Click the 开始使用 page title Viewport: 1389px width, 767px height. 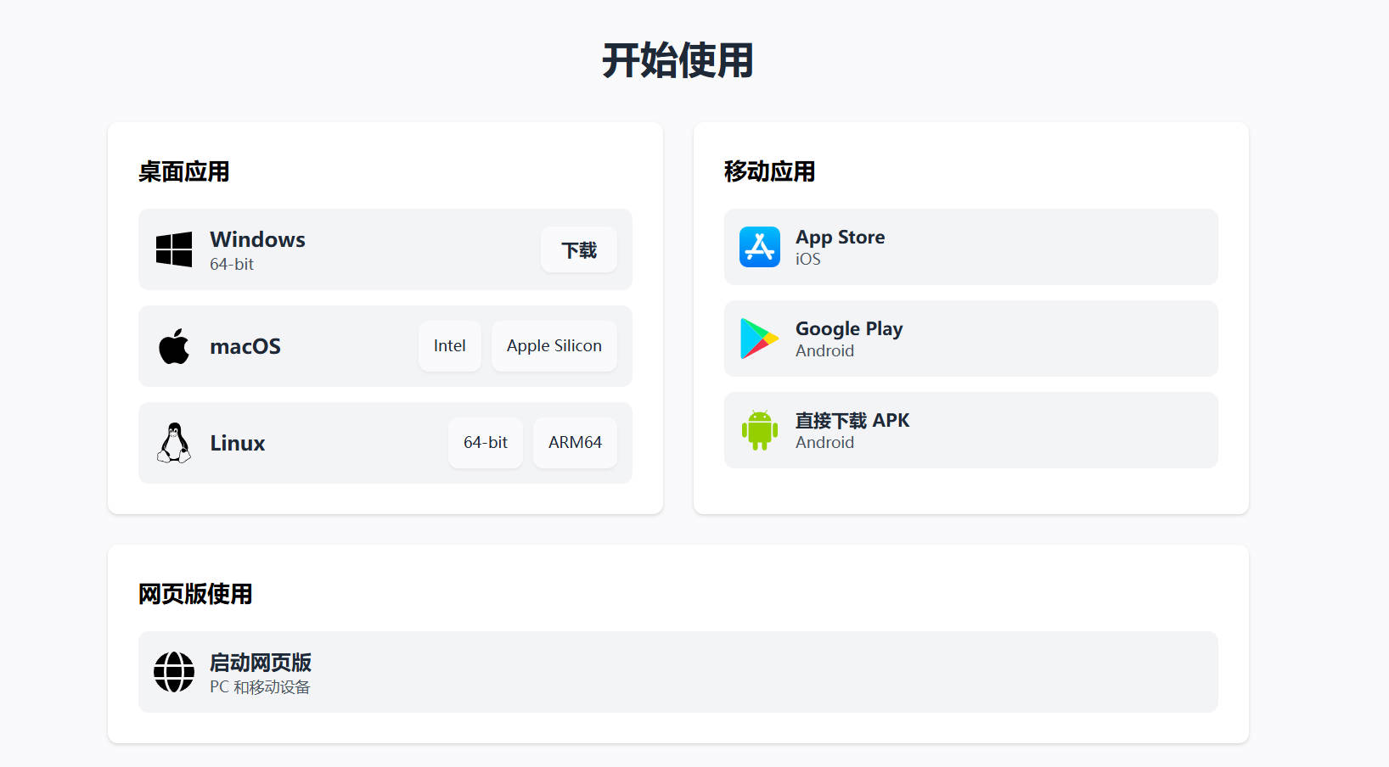(678, 61)
